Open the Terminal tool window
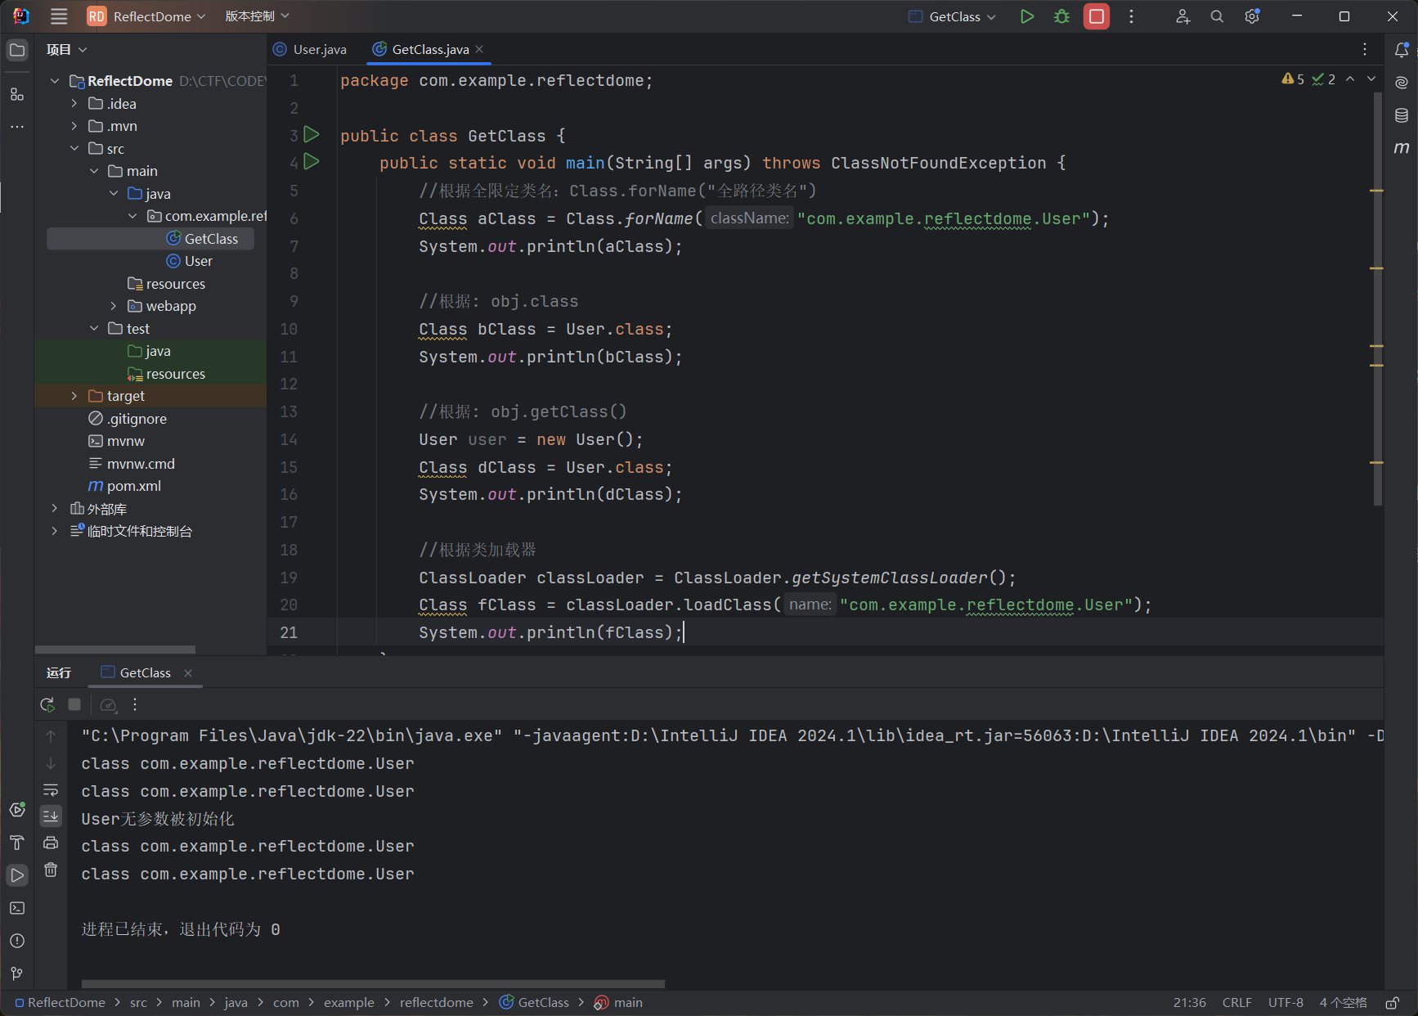This screenshot has height=1016, width=1418. coord(17,908)
